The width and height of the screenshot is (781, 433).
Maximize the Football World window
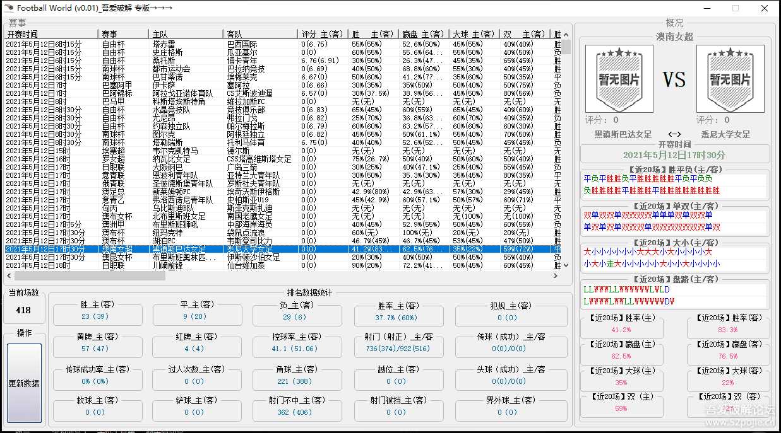point(736,8)
